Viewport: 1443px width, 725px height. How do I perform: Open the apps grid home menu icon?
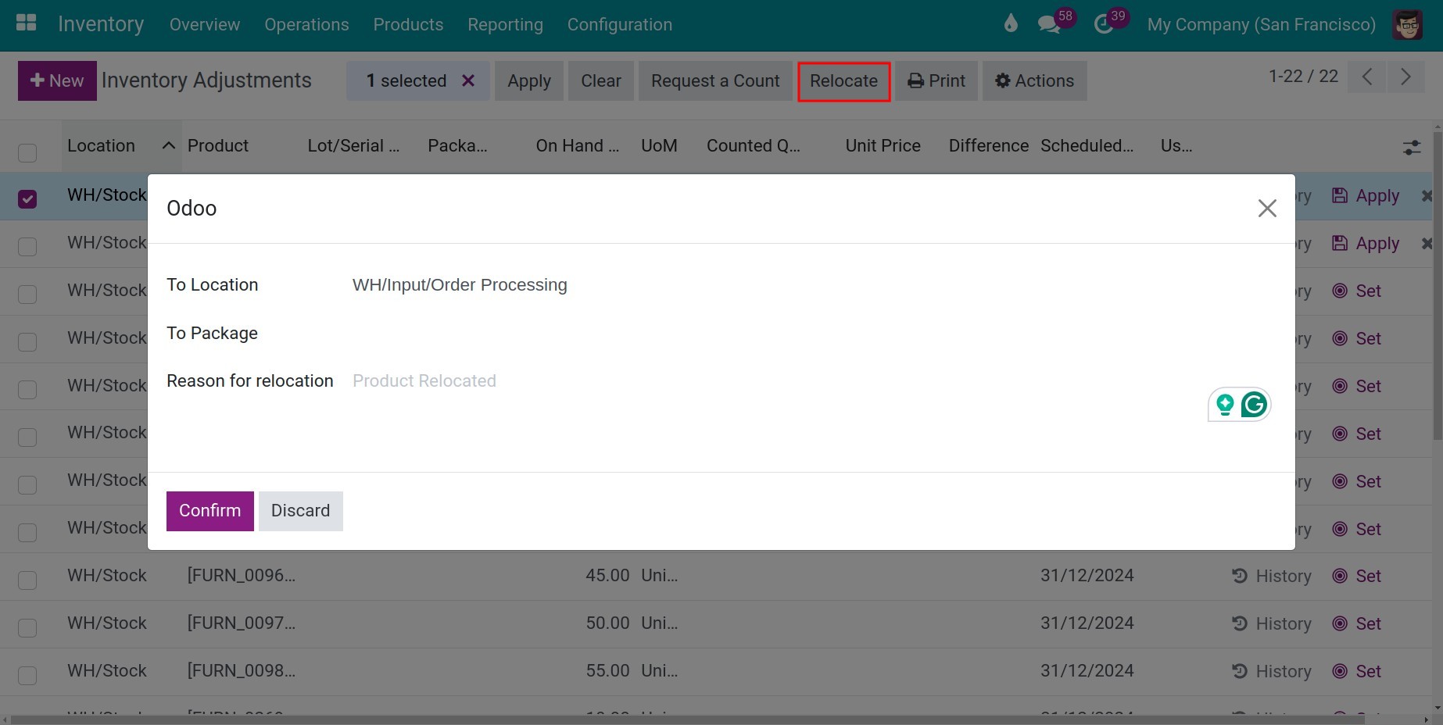click(27, 23)
